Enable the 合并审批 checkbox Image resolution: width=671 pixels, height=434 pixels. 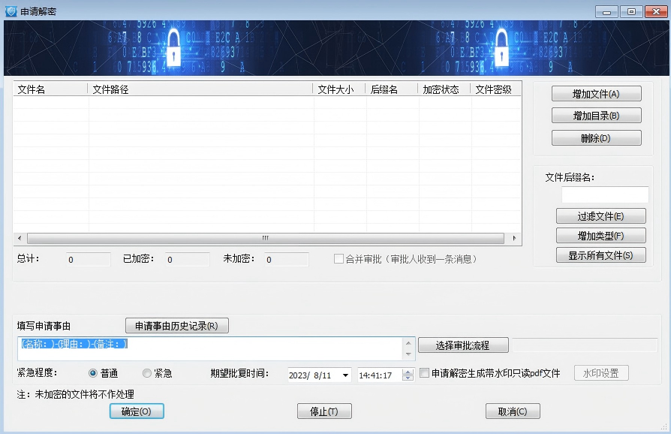click(339, 258)
